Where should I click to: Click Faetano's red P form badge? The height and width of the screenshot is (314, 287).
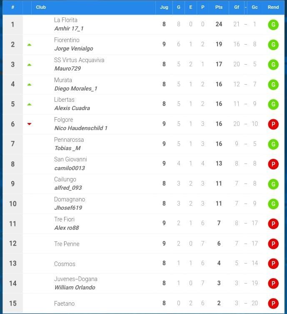click(273, 304)
